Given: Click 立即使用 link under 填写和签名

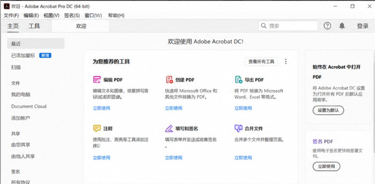Looking at the screenshot, I should click(x=174, y=157).
